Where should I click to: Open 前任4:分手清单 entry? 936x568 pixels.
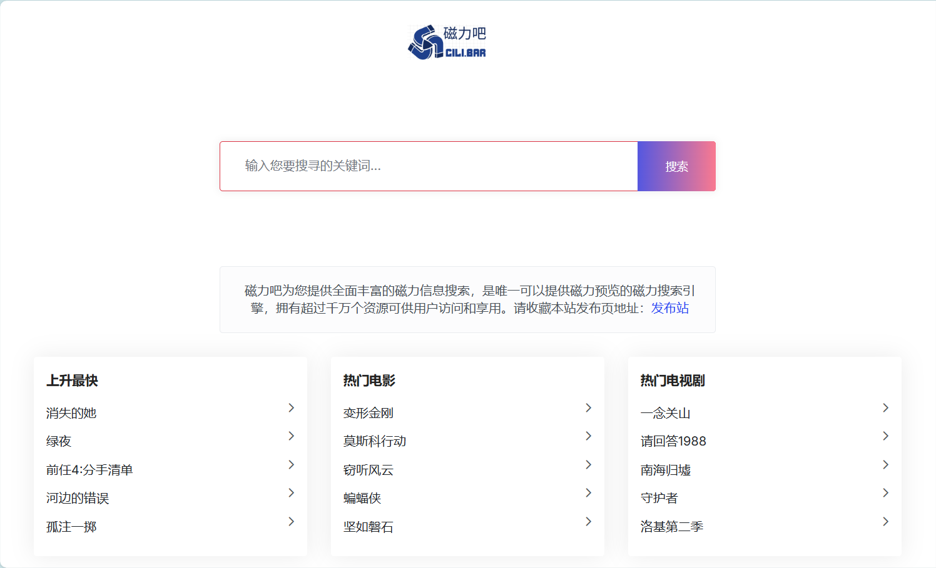tap(89, 470)
